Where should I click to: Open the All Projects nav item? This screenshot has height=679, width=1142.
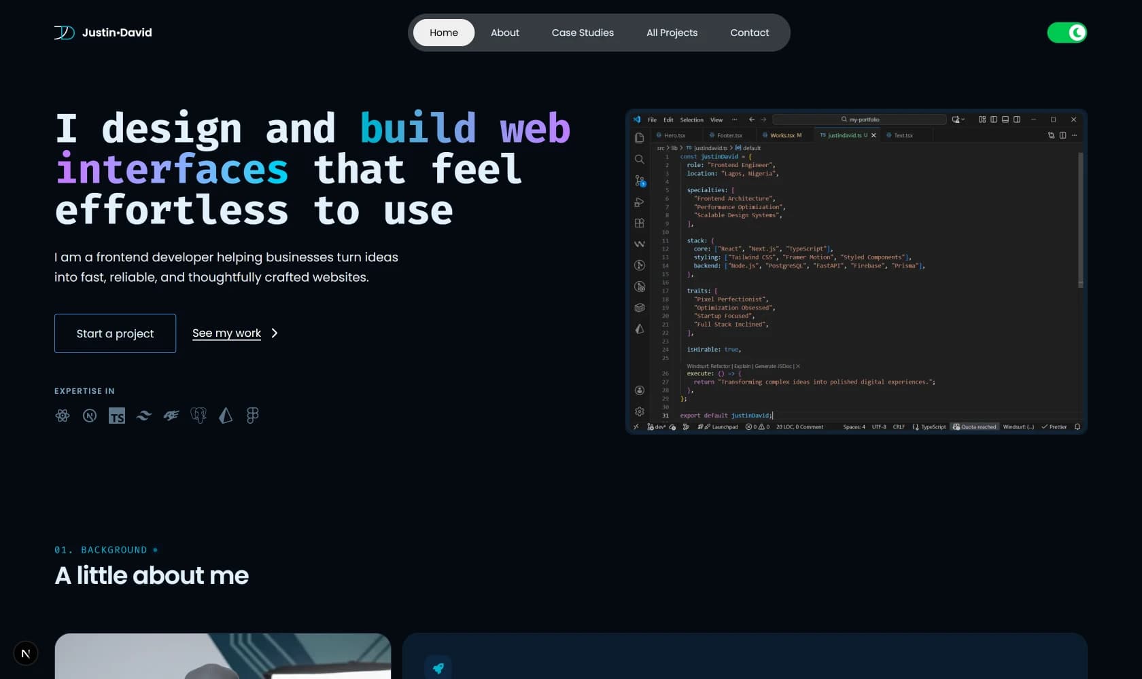[672, 33]
